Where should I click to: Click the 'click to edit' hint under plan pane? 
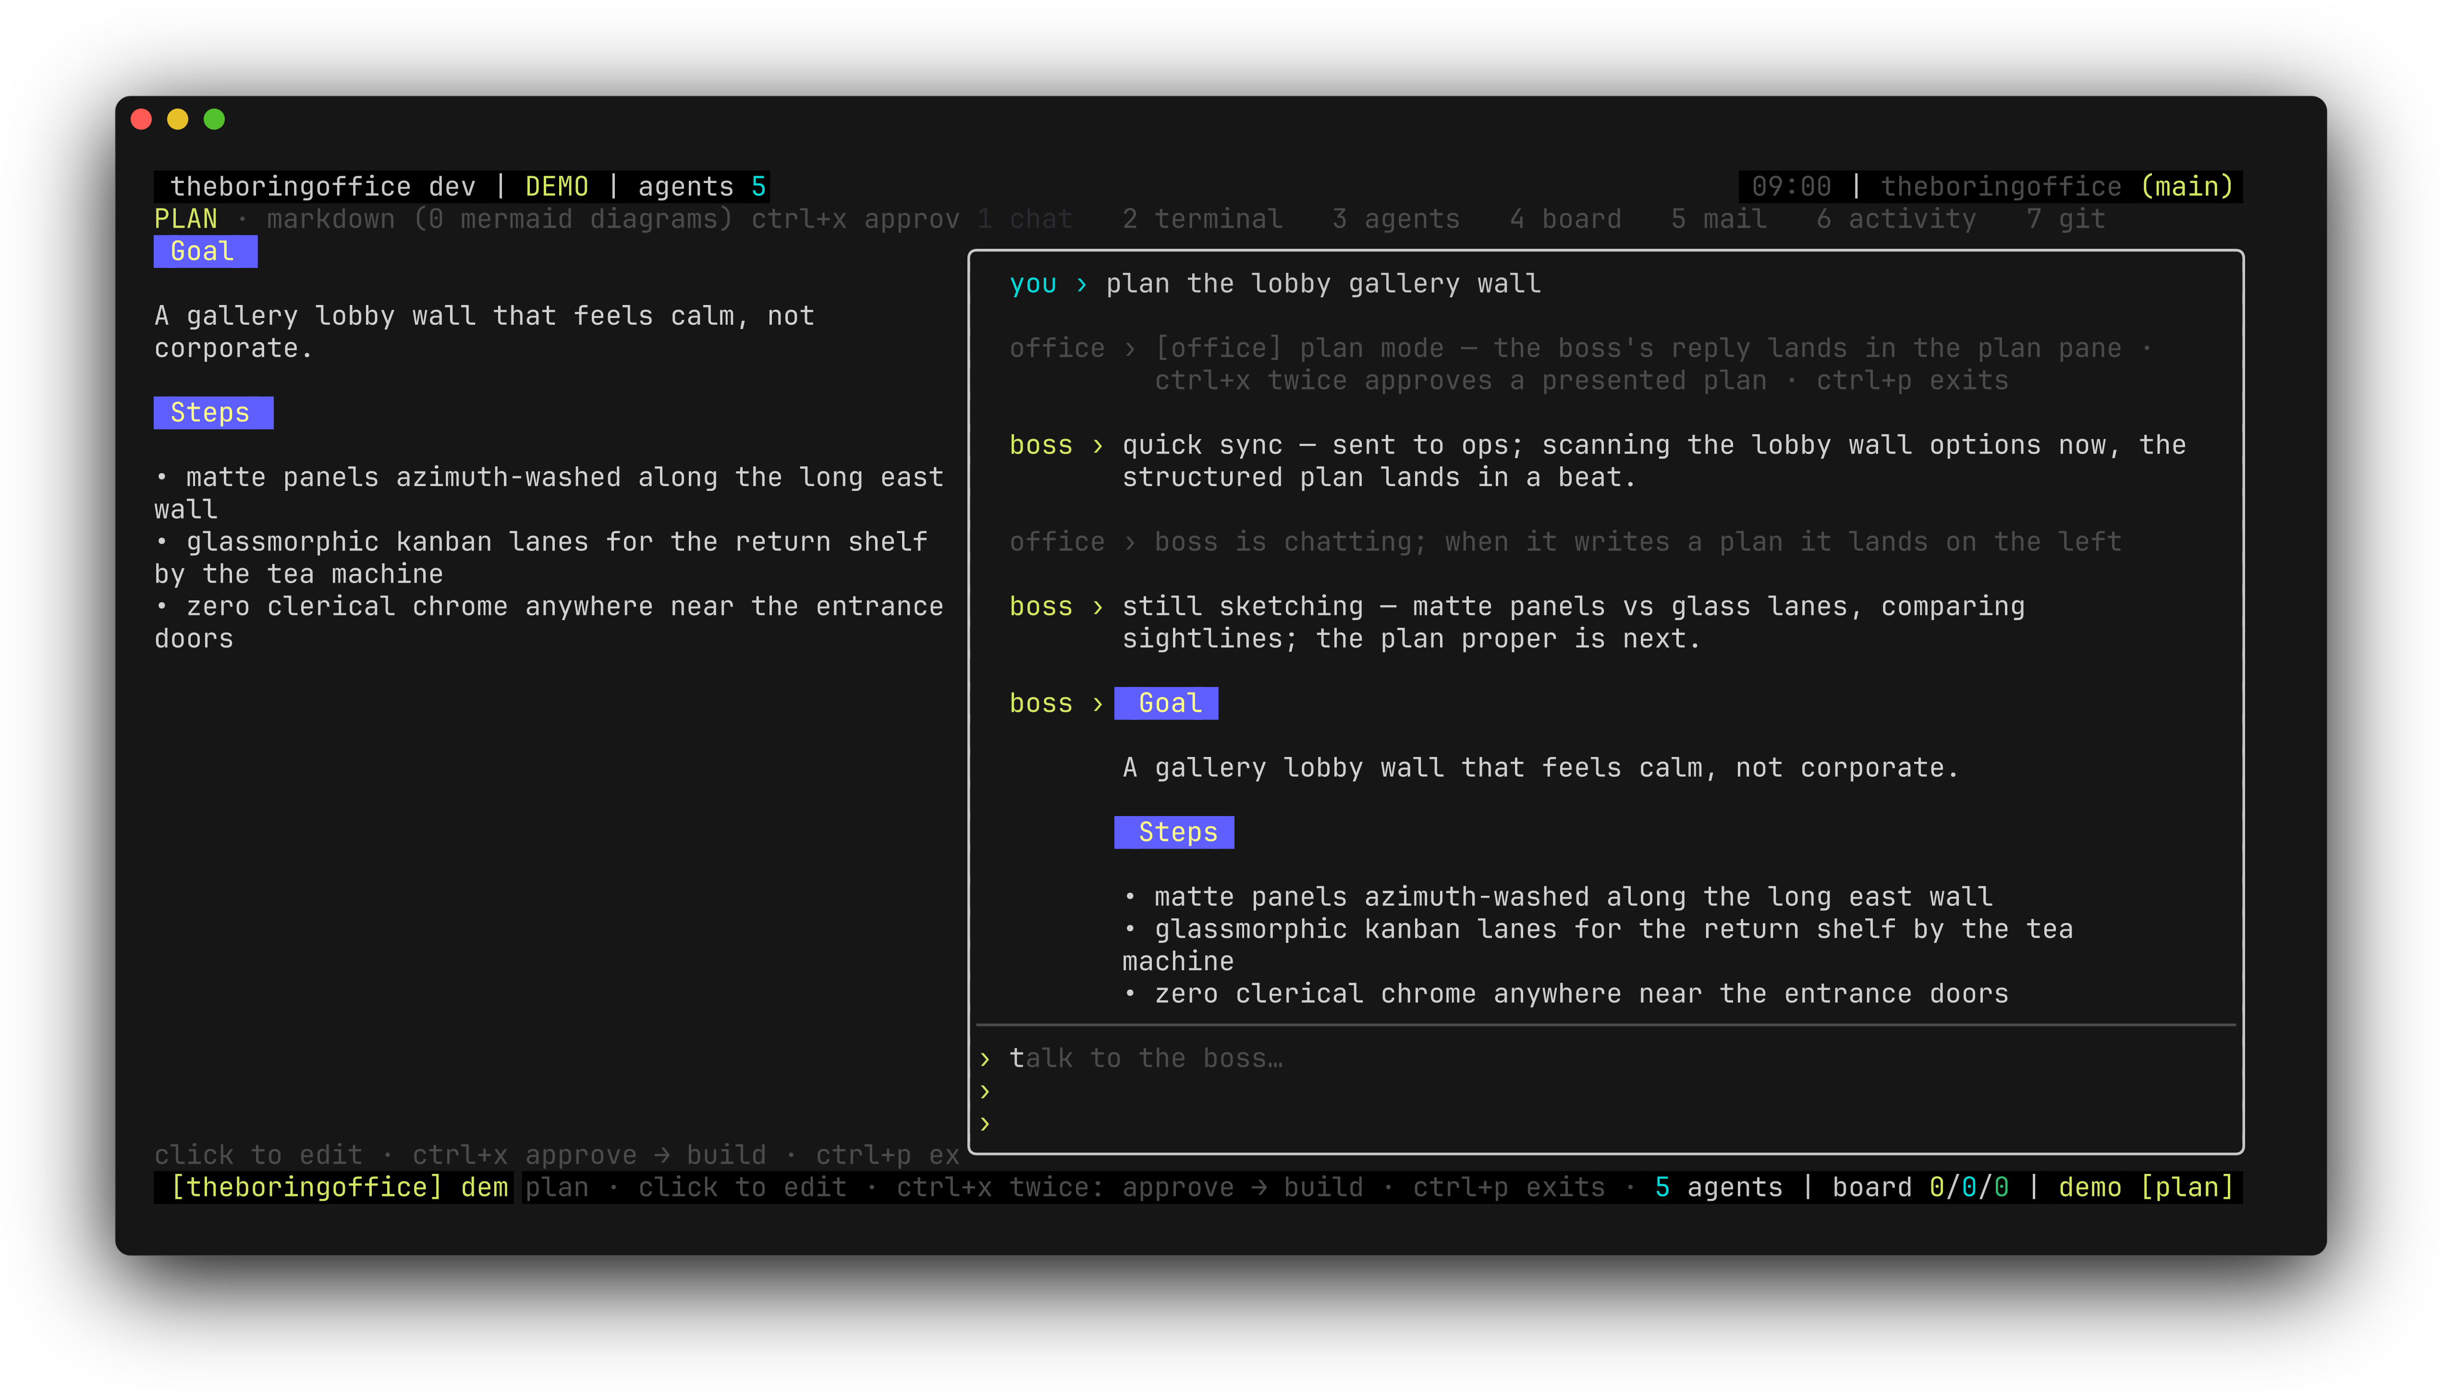pos(258,1155)
